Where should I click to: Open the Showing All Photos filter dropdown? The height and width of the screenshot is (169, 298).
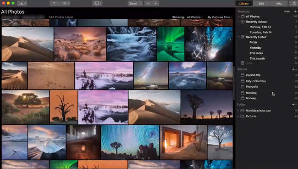[194, 17]
